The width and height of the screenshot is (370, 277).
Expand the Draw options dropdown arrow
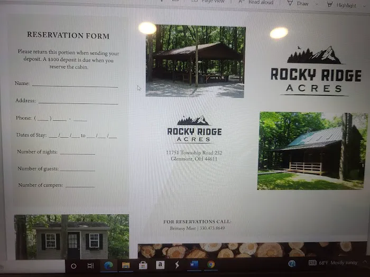click(x=317, y=4)
